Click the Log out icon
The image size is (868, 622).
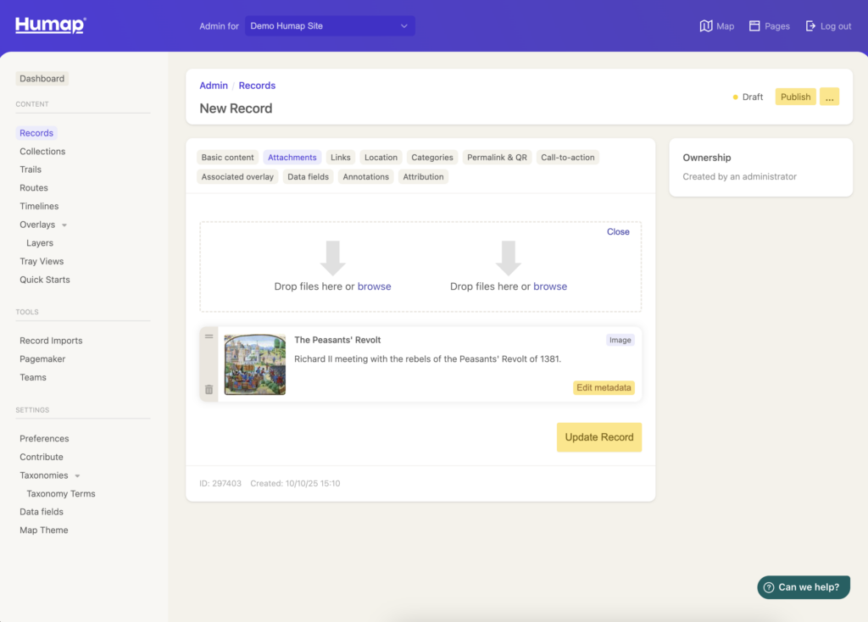[810, 26]
